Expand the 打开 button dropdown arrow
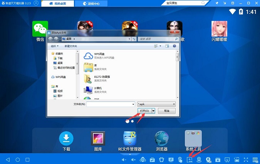This screenshot has width=260, height=164. (154, 110)
